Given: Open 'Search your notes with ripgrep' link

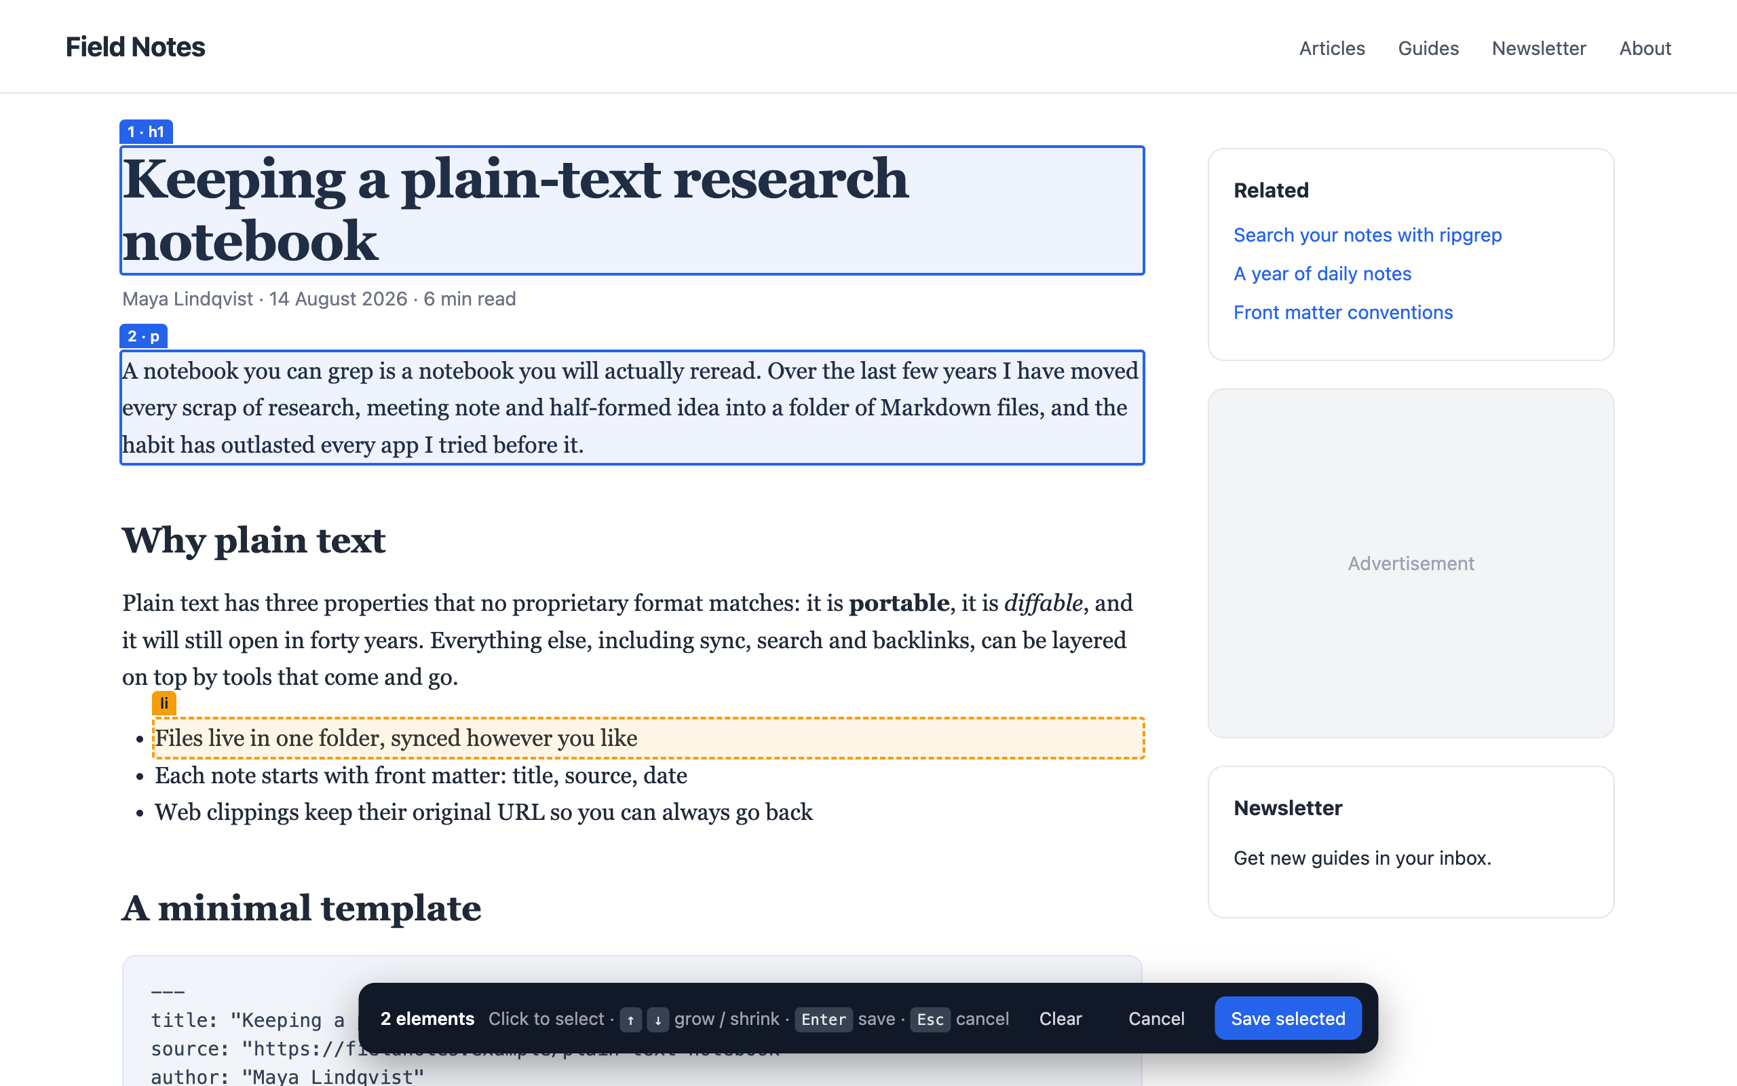Looking at the screenshot, I should point(1367,235).
